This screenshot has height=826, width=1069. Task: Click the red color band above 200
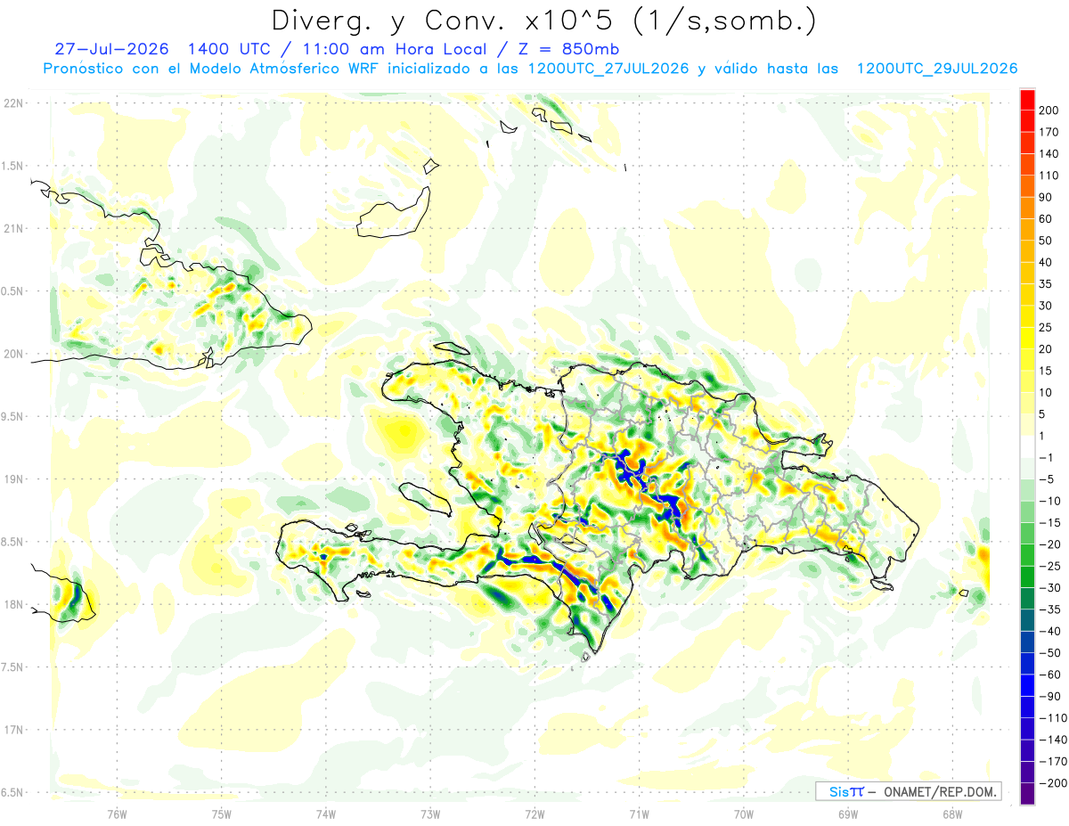tap(1027, 99)
